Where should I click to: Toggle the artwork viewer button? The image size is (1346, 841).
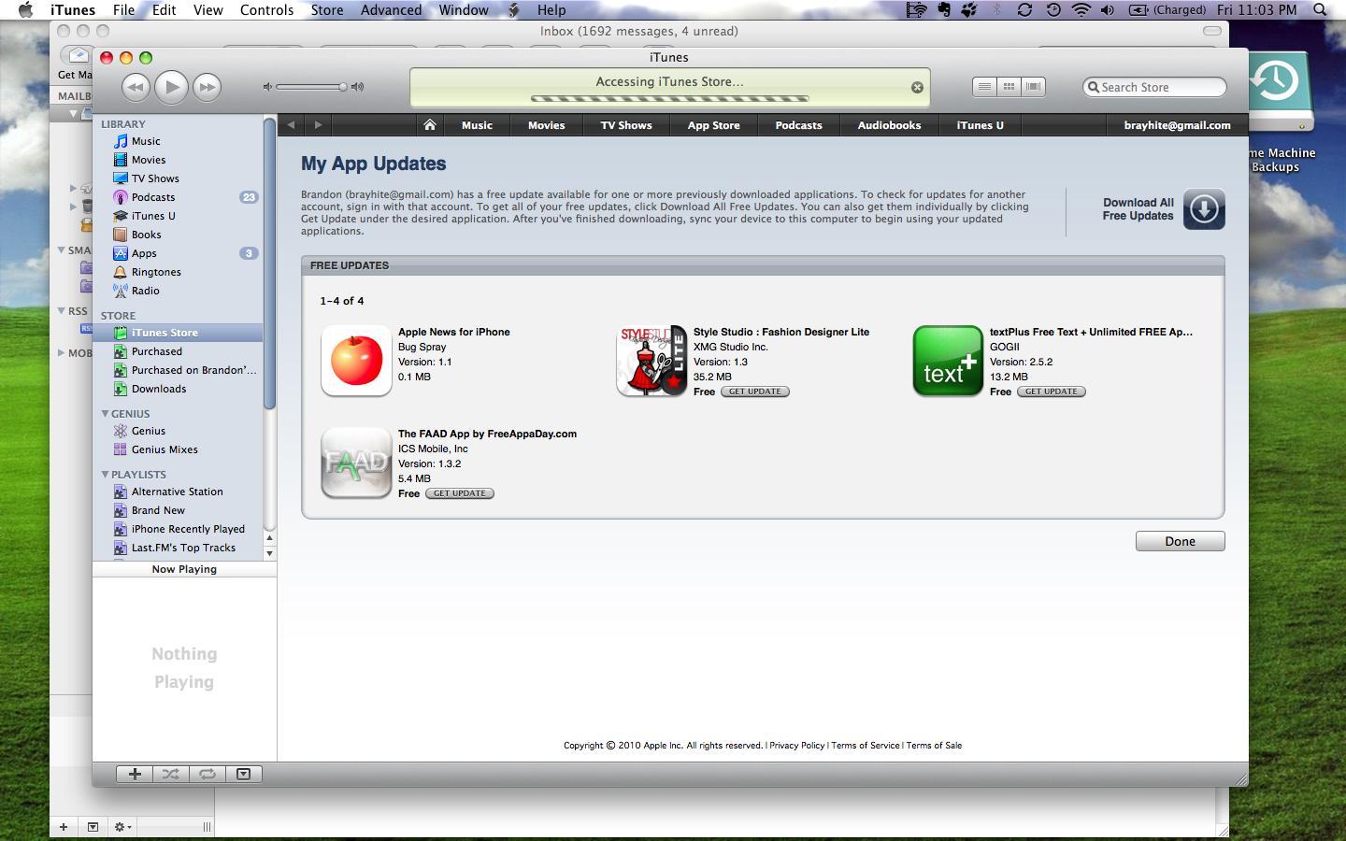tap(243, 774)
